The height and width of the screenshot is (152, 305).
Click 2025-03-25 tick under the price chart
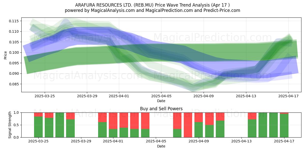coord(45,96)
